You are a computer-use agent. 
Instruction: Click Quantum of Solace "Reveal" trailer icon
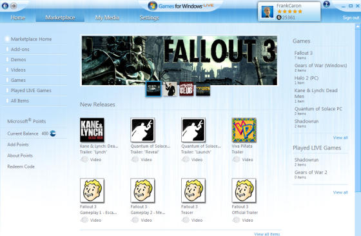[142, 130]
